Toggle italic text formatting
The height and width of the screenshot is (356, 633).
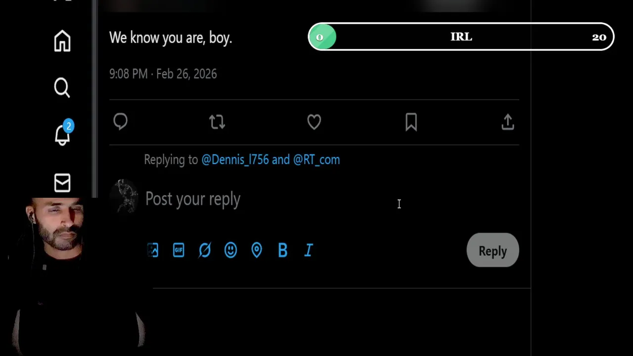pos(309,250)
